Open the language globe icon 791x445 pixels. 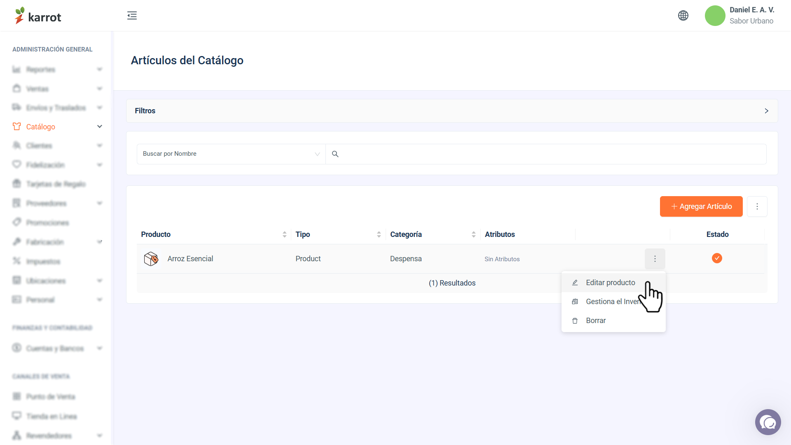[x=683, y=16]
